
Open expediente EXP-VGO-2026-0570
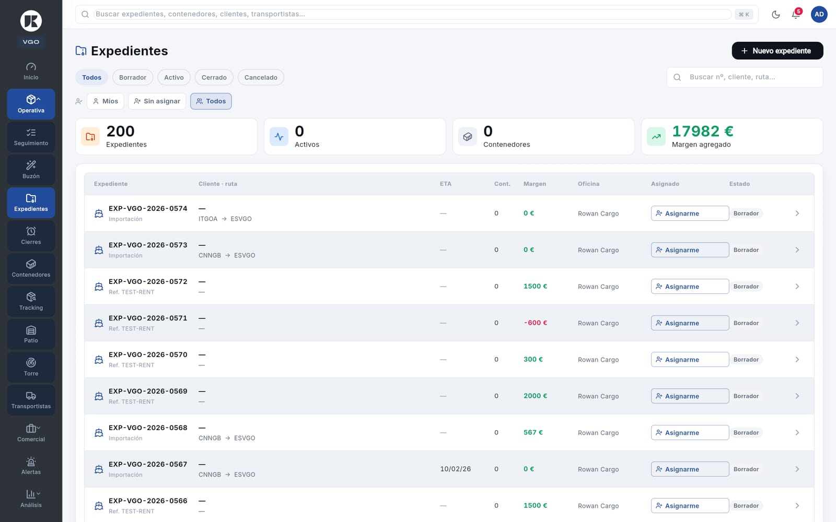[x=449, y=360]
